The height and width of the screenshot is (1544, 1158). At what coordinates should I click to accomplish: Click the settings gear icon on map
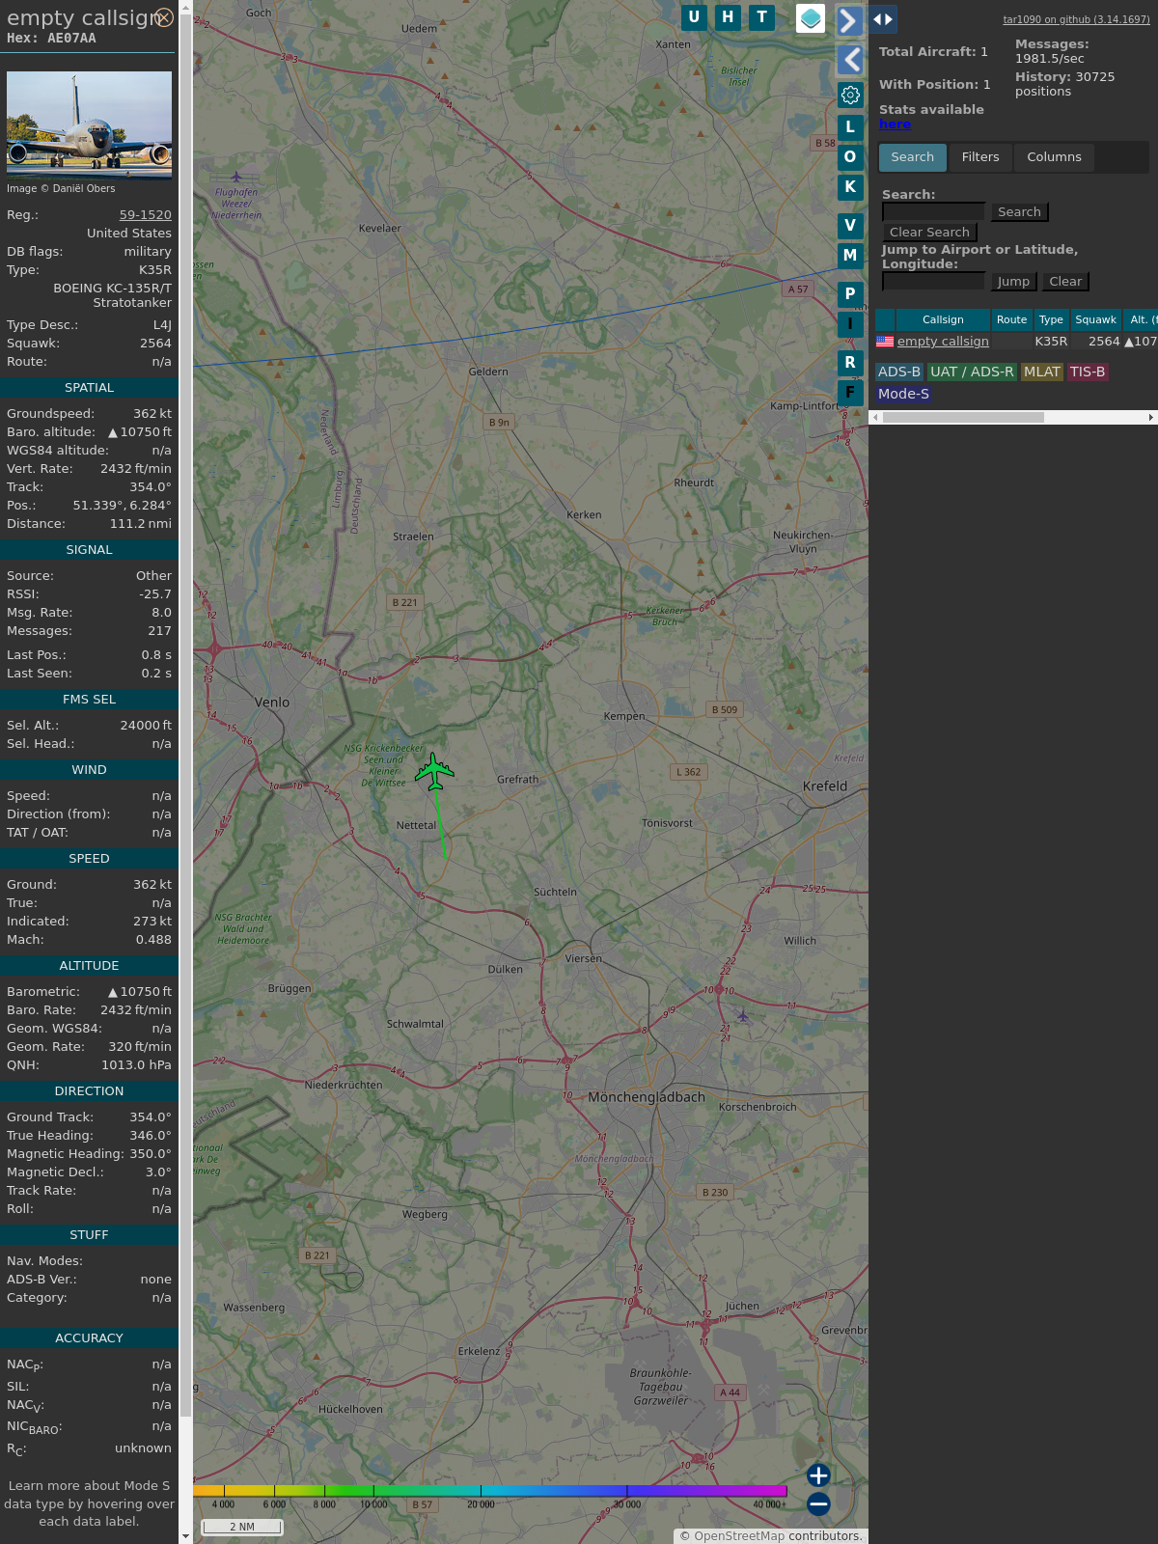[850, 95]
